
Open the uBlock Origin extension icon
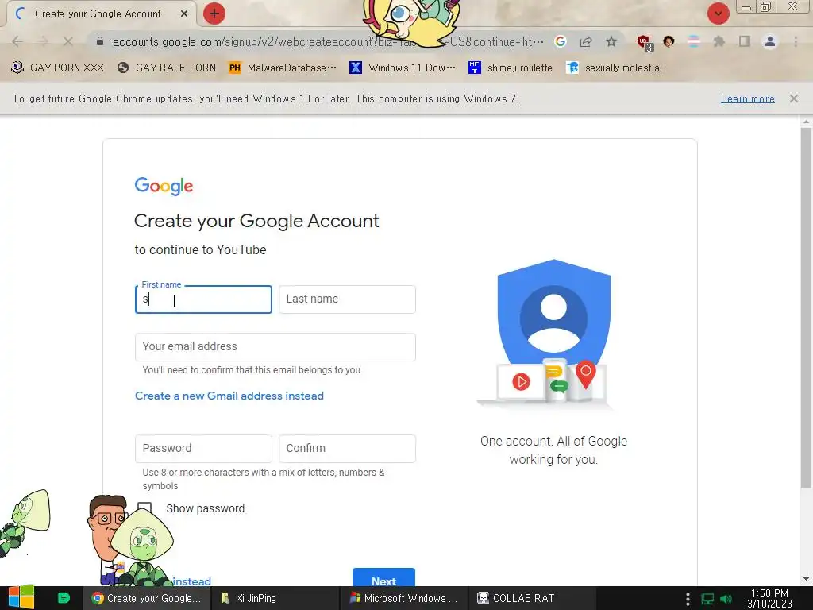(645, 43)
